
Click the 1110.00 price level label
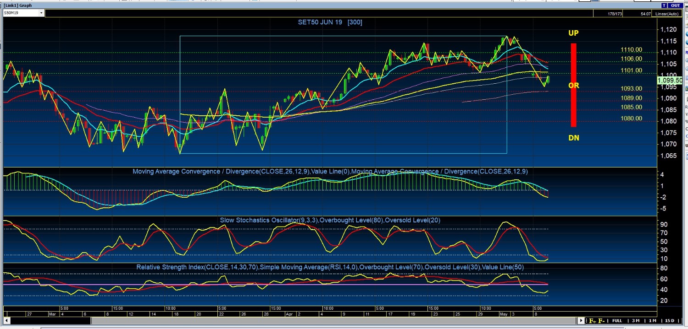[x=631, y=50]
